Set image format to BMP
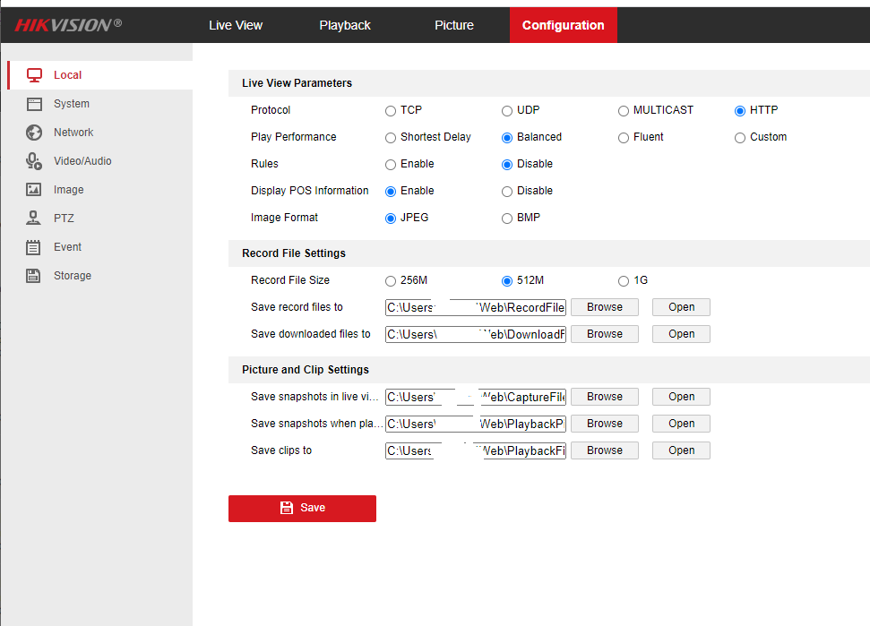870x626 pixels. 507,219
